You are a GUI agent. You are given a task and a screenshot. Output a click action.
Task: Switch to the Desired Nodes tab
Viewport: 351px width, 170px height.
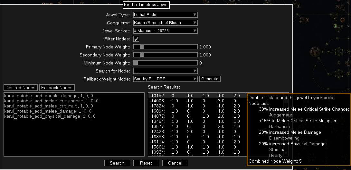point(20,88)
